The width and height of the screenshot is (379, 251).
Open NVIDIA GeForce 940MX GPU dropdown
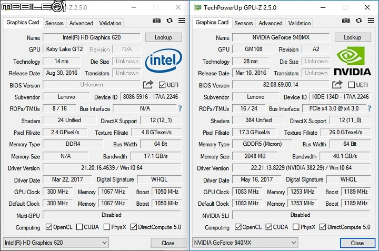tap(245, 243)
